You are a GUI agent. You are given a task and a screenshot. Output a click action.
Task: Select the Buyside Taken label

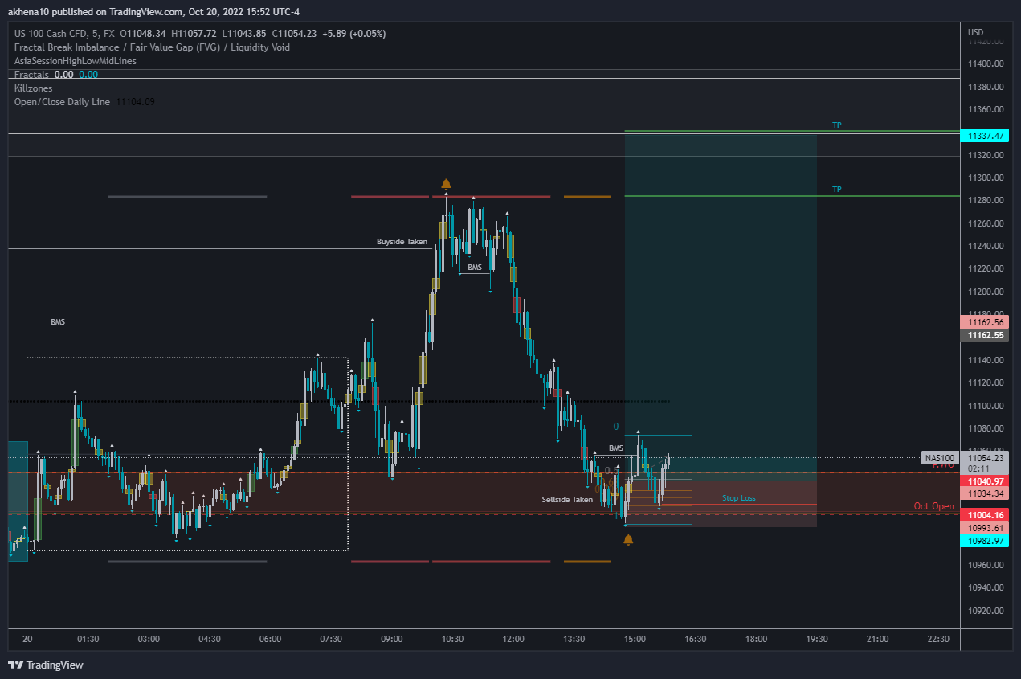pyautogui.click(x=402, y=241)
